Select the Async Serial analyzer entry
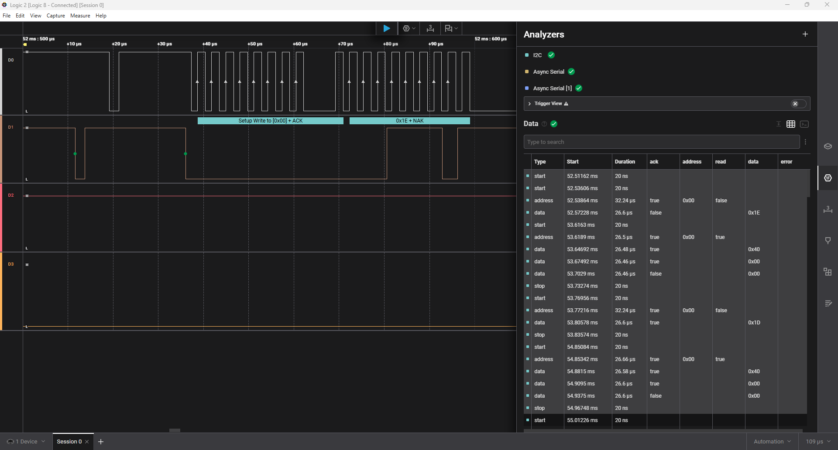The image size is (838, 450). [x=549, y=72]
